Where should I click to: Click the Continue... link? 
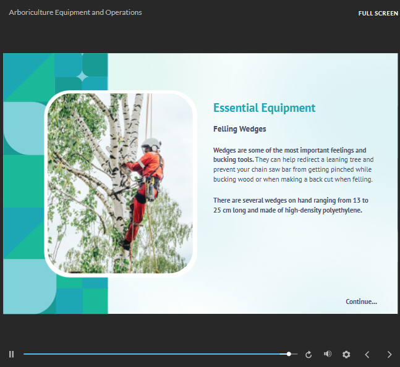(x=361, y=302)
